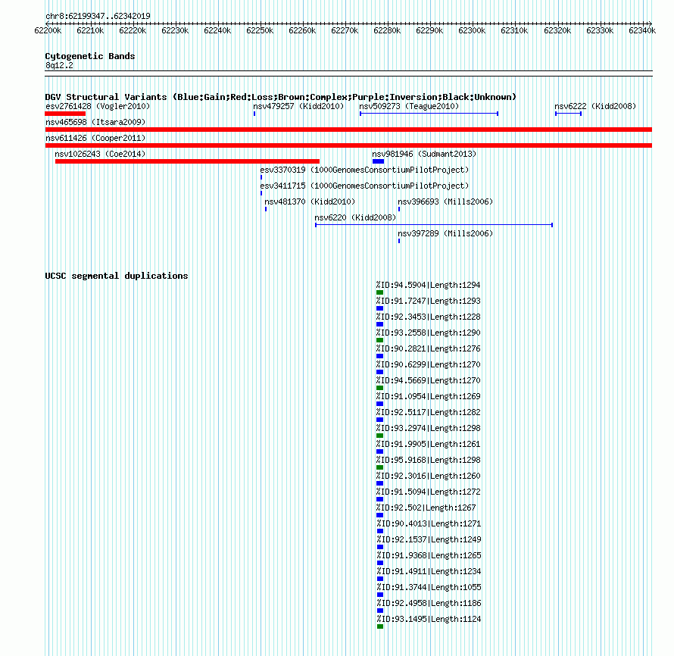Click duplication label %ID:92.3453 Length:1228

click(428, 317)
